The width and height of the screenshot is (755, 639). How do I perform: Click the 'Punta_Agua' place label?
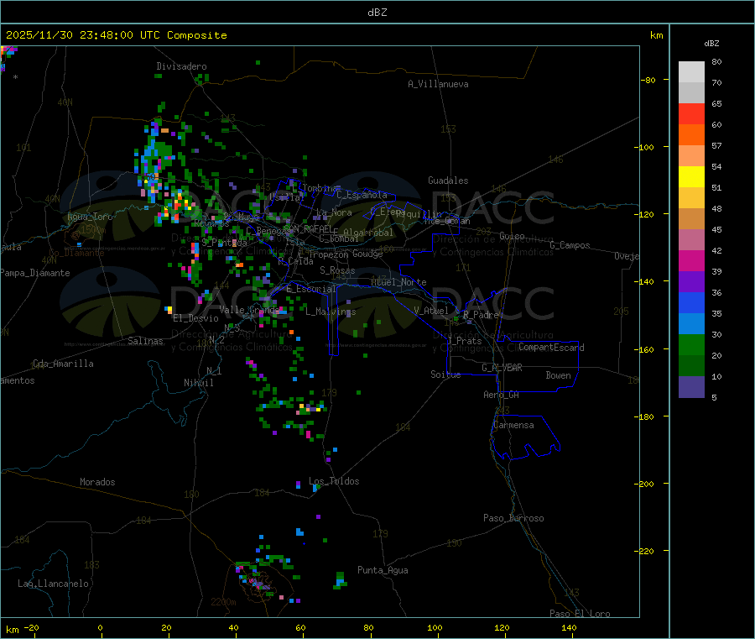point(383,570)
